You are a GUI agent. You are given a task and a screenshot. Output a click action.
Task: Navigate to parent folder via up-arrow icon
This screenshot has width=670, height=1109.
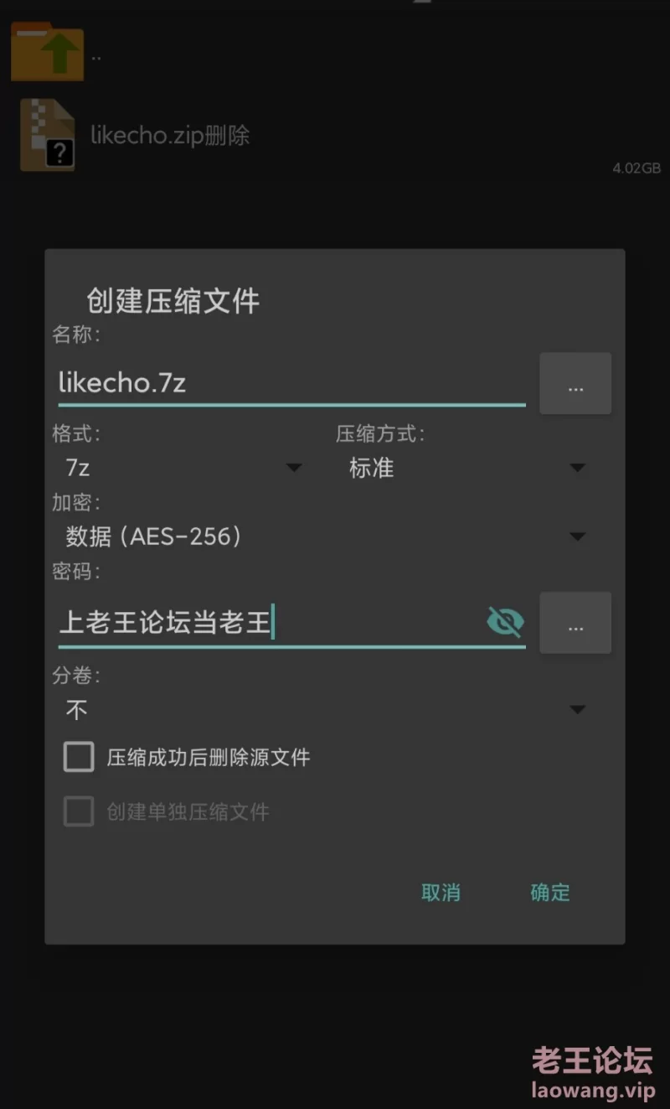pos(47,52)
